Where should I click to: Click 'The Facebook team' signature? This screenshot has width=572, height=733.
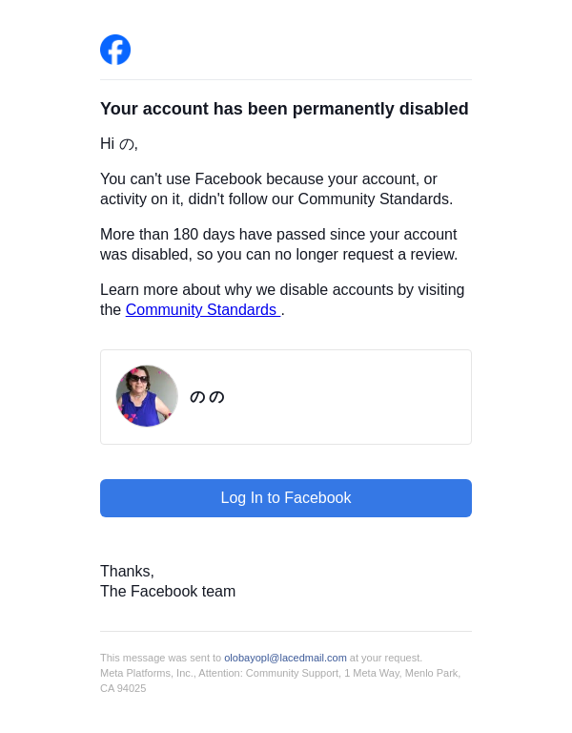(x=168, y=592)
